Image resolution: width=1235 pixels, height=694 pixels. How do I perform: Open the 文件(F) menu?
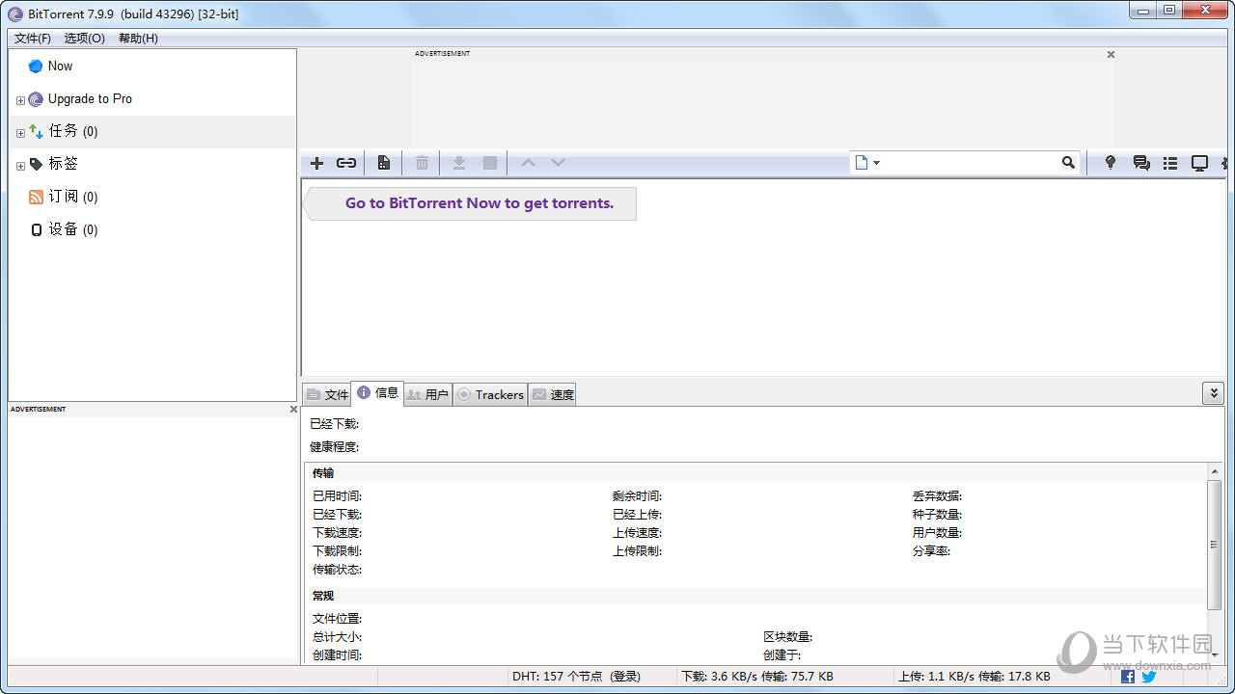[x=33, y=39]
